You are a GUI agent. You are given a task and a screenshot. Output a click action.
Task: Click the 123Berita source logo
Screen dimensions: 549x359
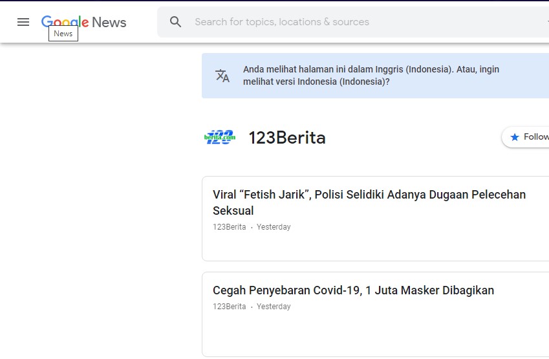(220, 137)
